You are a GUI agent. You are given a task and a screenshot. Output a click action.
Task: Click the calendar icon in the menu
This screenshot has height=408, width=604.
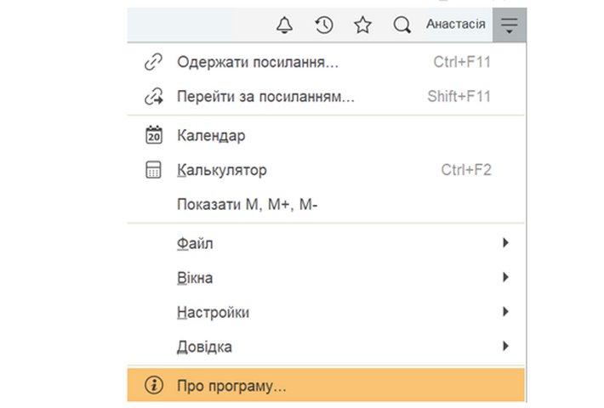coord(154,135)
